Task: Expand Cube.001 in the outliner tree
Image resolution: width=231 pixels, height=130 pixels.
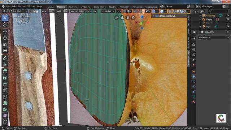Action: (x=200, y=16)
